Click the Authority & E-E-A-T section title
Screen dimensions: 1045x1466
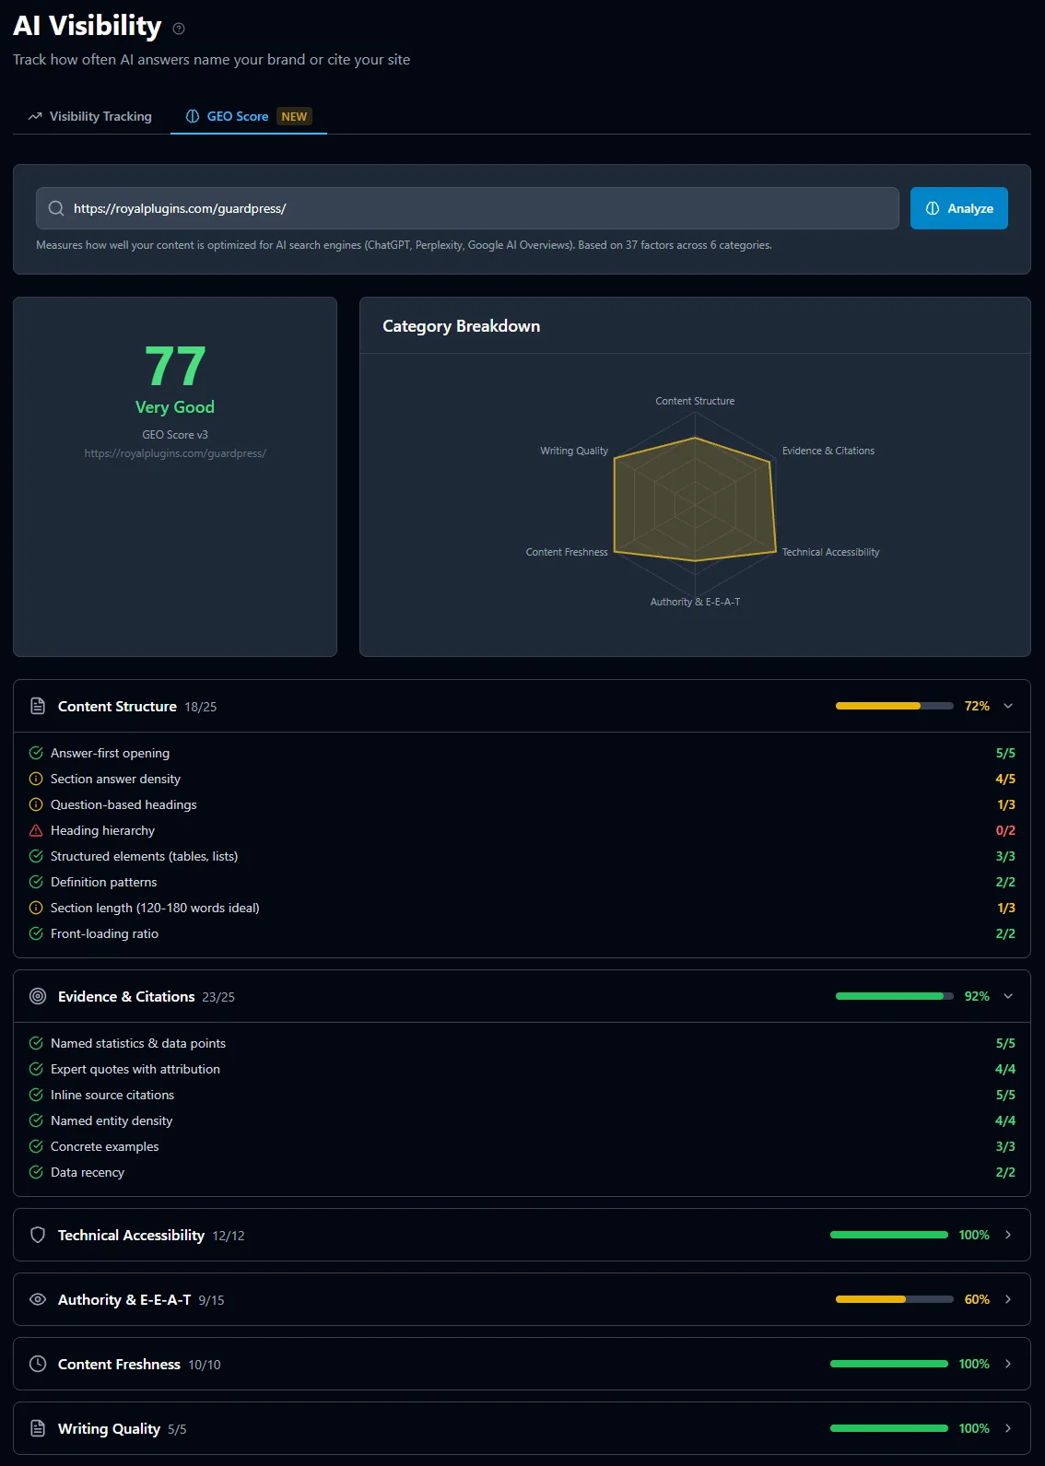[124, 1299]
